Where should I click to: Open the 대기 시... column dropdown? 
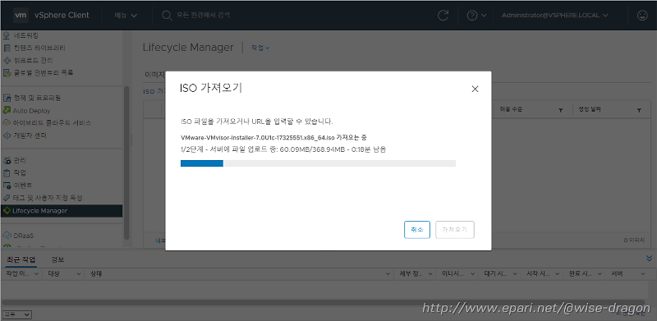(515, 273)
